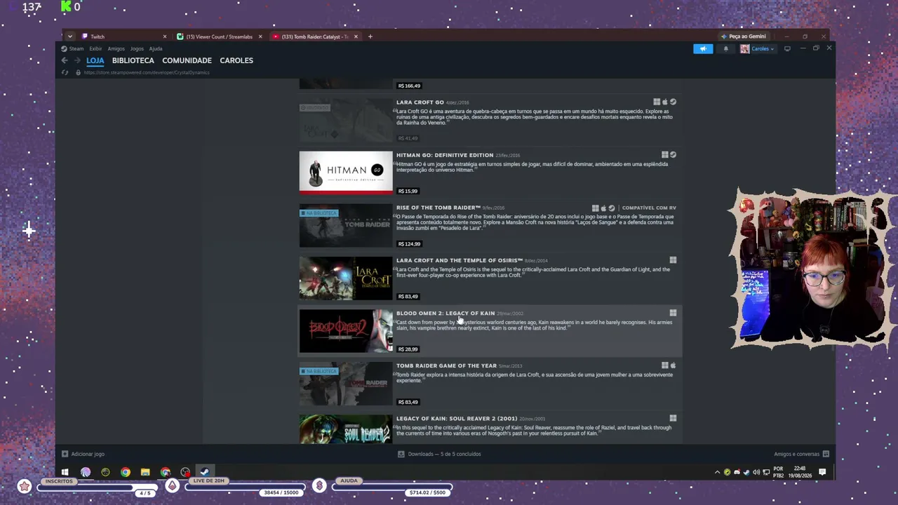The image size is (898, 505).
Task: Click Windows icon on Rise of the Tomb Raider
Action: tap(595, 208)
